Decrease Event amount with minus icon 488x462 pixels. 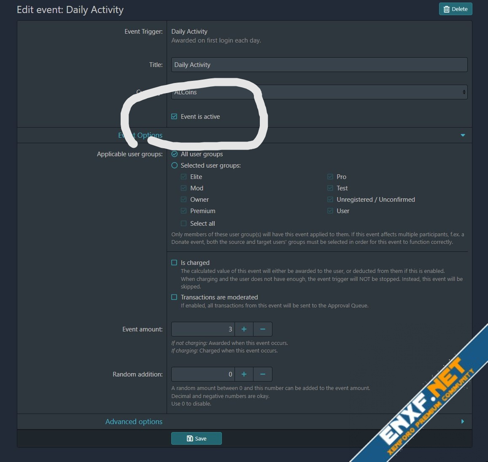pos(263,329)
